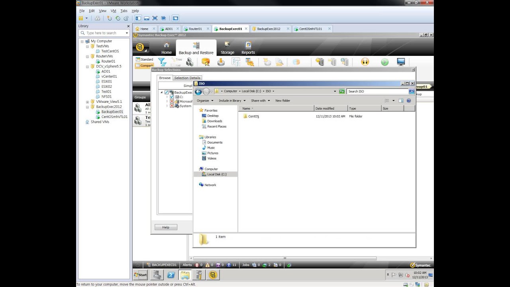Toggle the BackupExec server root checkbox
Image resolution: width=510 pixels, height=287 pixels.
[167, 92]
